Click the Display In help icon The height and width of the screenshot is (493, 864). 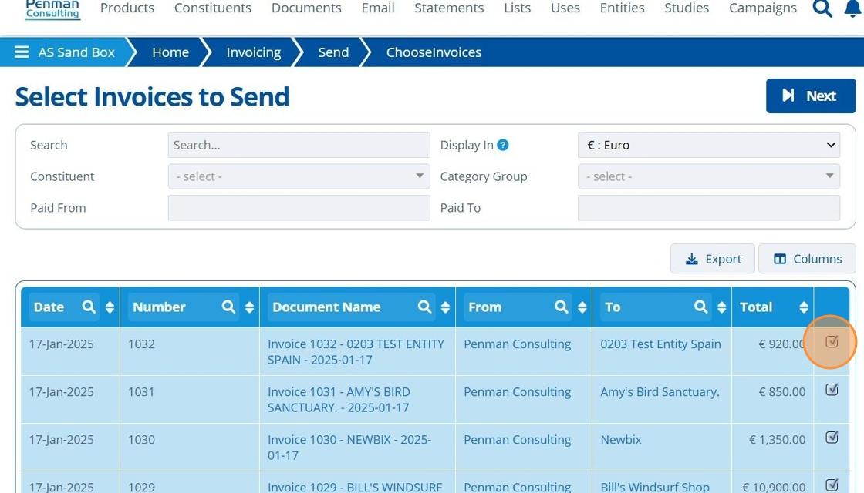tap(502, 145)
